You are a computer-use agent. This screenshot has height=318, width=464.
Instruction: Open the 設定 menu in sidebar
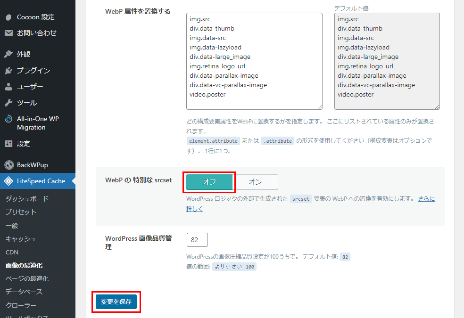24,144
